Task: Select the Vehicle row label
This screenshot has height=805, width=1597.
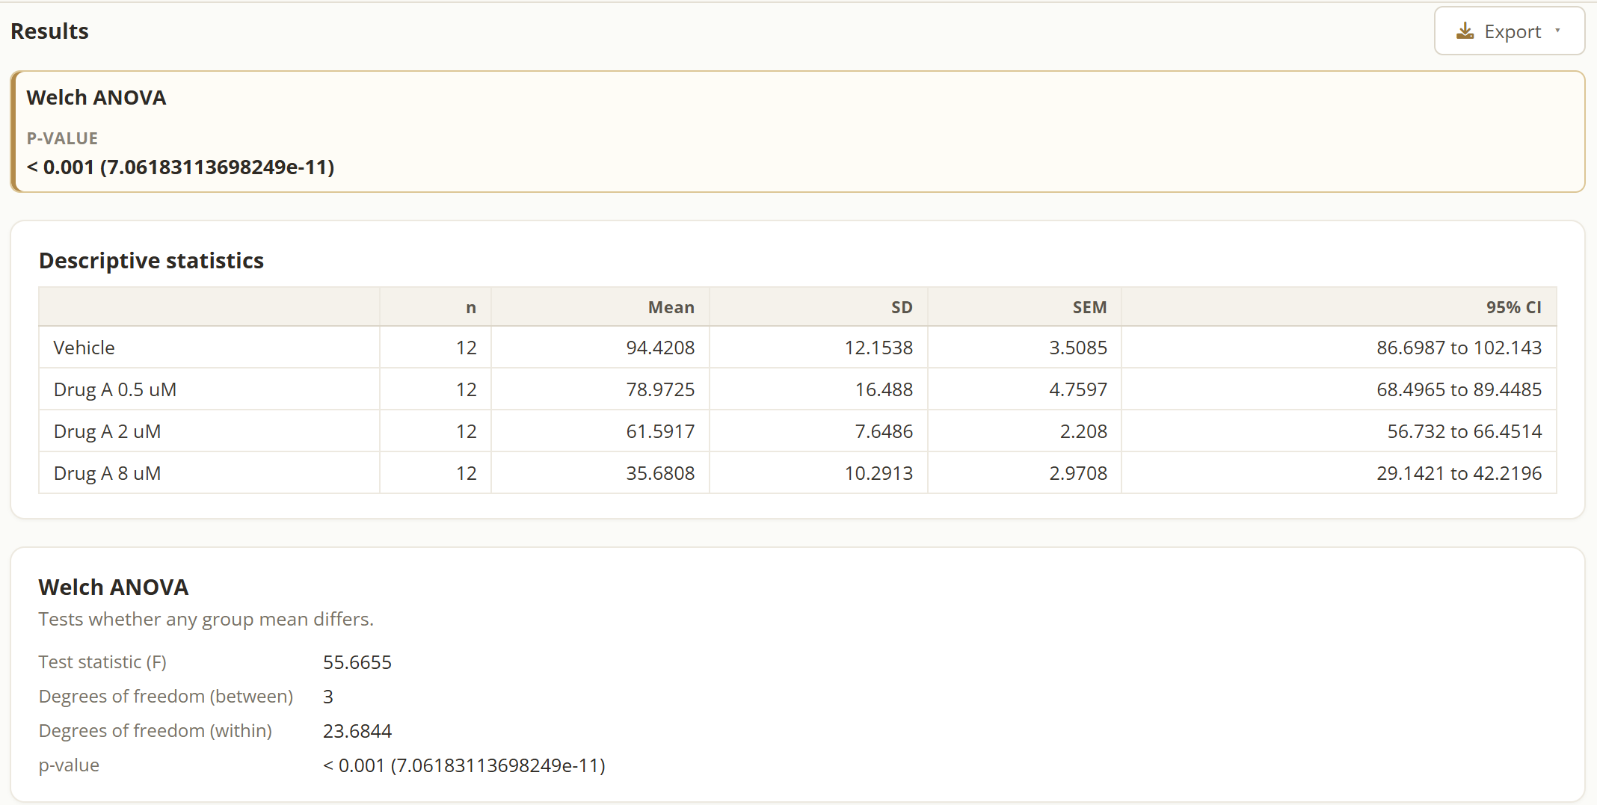Action: click(x=84, y=348)
